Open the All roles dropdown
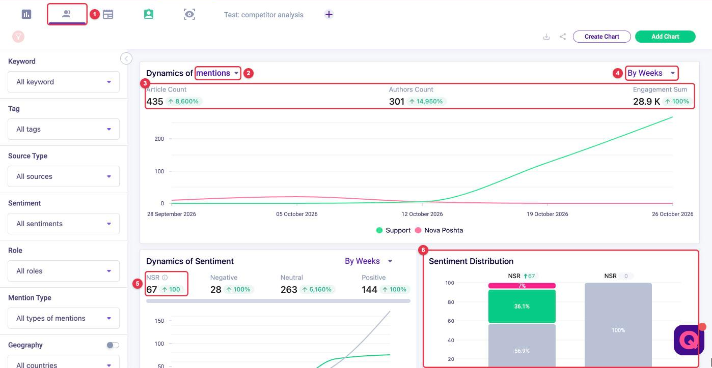The height and width of the screenshot is (368, 712). (x=64, y=271)
